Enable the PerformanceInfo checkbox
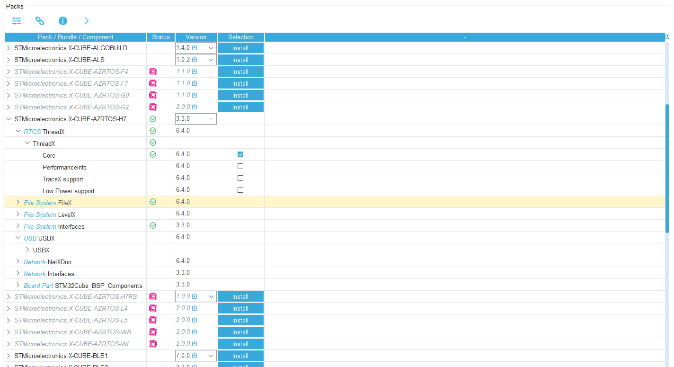 click(240, 166)
